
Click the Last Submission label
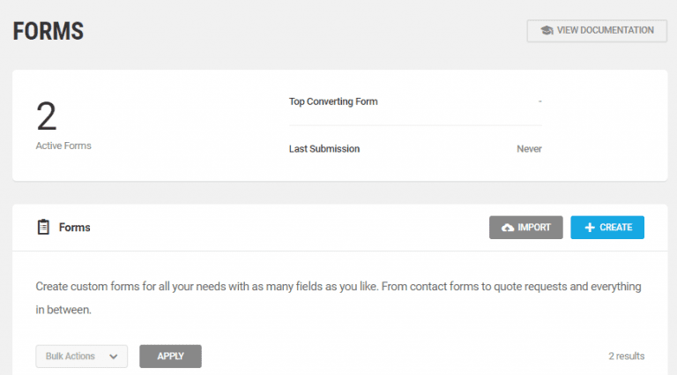(324, 149)
